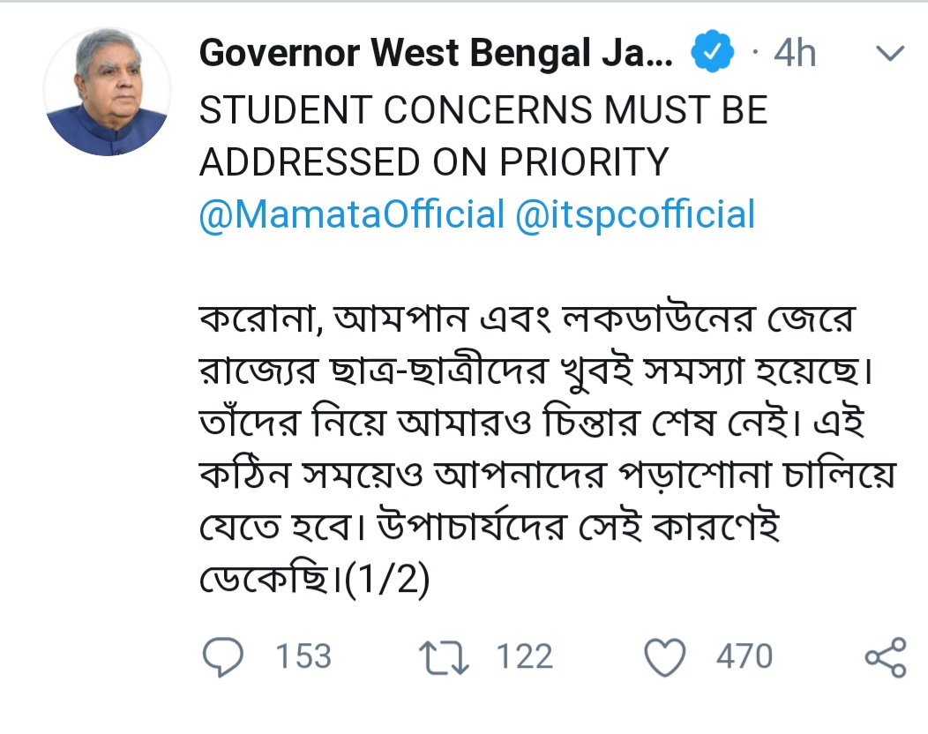View the 153 replies count
This screenshot has width=928, height=734.
(x=303, y=658)
